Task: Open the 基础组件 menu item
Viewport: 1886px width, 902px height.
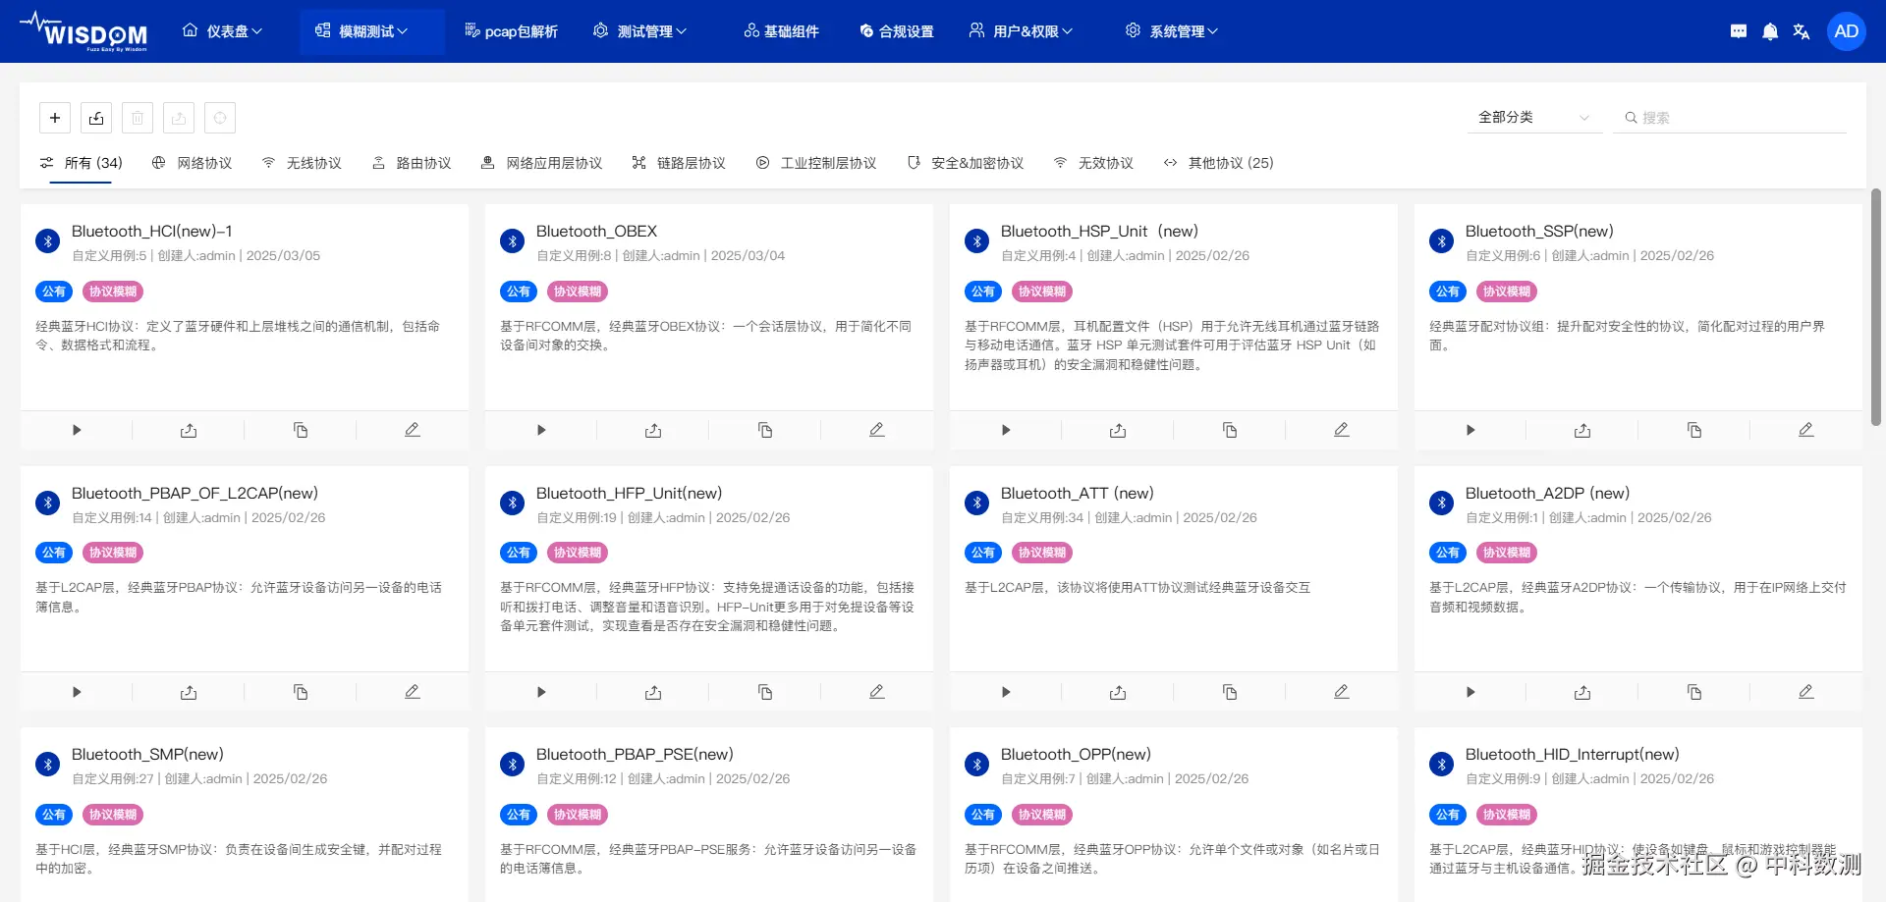Action: click(x=781, y=31)
